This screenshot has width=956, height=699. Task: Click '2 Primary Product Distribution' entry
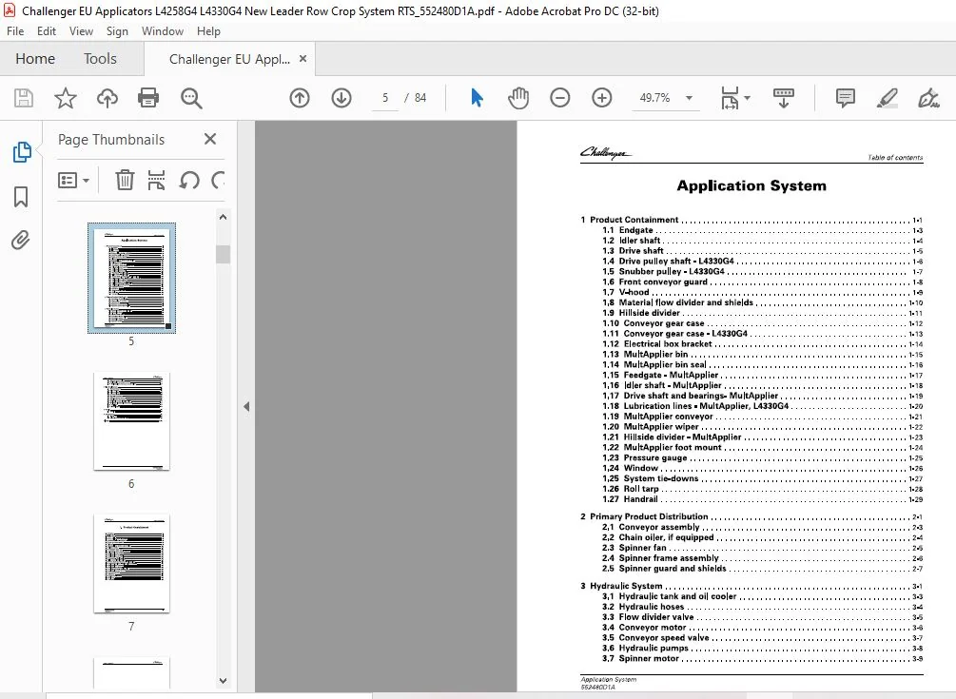[x=751, y=516]
